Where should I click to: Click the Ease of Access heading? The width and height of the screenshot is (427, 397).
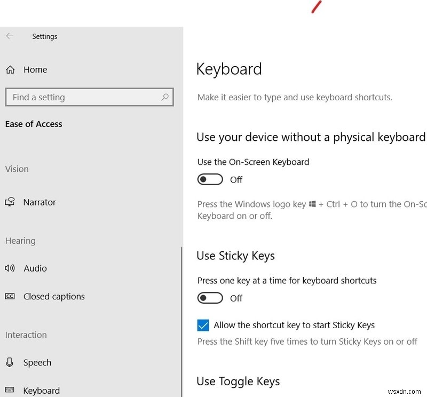[x=34, y=124]
